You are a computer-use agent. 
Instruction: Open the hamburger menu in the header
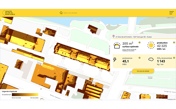[171, 13]
